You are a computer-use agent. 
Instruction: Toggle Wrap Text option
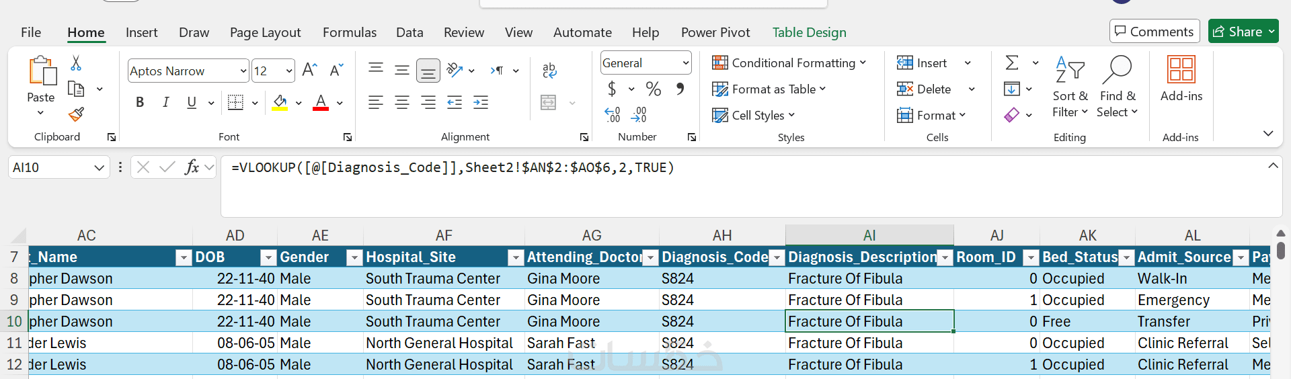coord(549,70)
